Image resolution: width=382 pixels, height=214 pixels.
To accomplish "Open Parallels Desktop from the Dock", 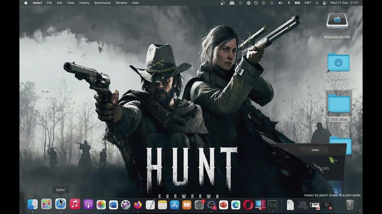I will pos(260,204).
